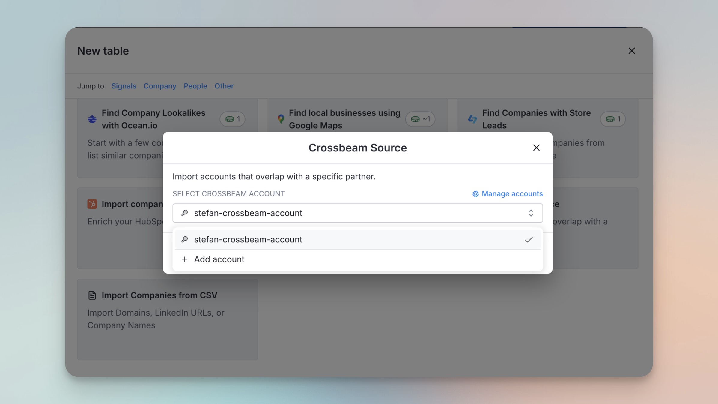
Task: Close the Crossbeam Source dialog
Action: click(x=536, y=148)
